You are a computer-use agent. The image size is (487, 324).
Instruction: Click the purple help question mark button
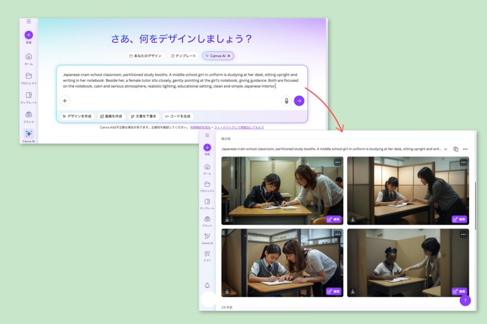click(x=465, y=300)
